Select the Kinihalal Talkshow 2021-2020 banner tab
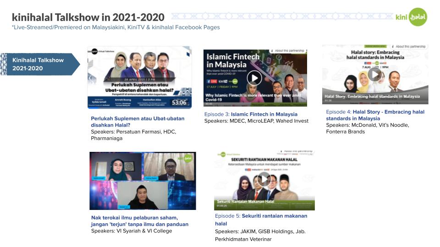This screenshot has height=247, width=440. coord(40,64)
